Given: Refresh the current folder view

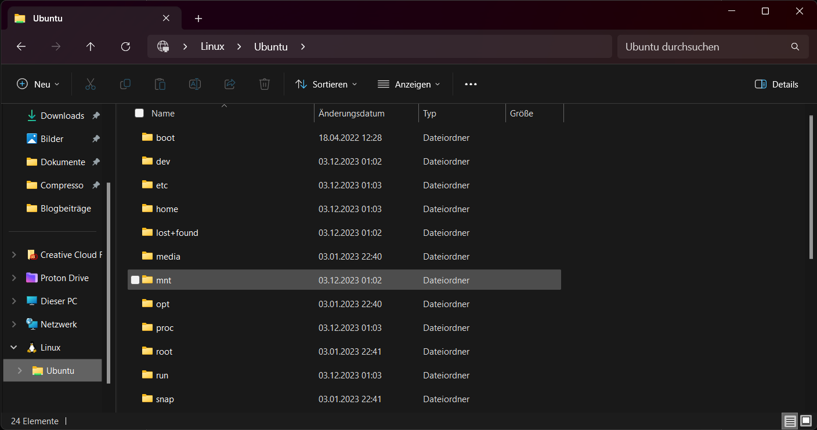Looking at the screenshot, I should (125, 47).
